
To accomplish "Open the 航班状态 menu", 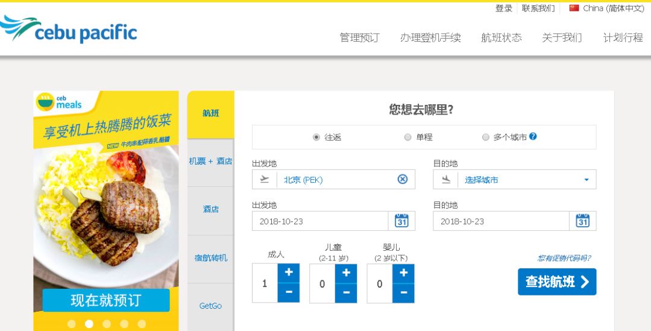I will click(x=502, y=38).
